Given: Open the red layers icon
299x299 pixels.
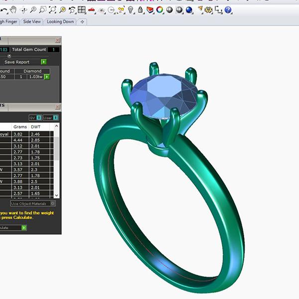Looking at the screenshot, I should [150, 10].
